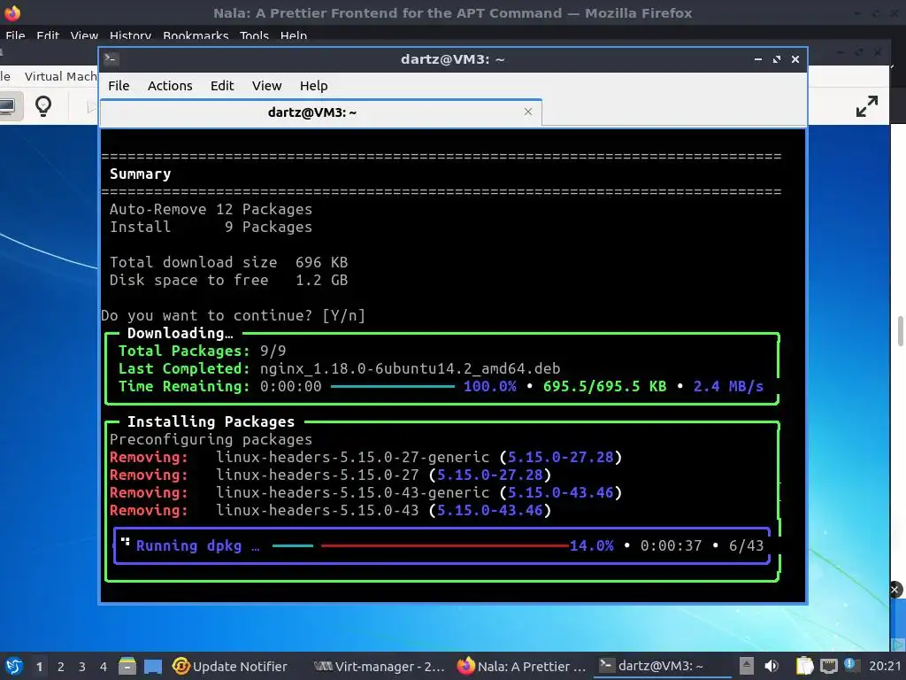This screenshot has width=906, height=680.
Task: Switch to workspace 2
Action: click(61, 667)
